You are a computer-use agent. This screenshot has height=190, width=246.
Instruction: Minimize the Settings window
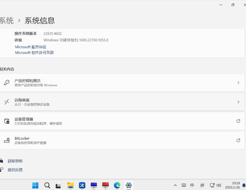[221, 5]
